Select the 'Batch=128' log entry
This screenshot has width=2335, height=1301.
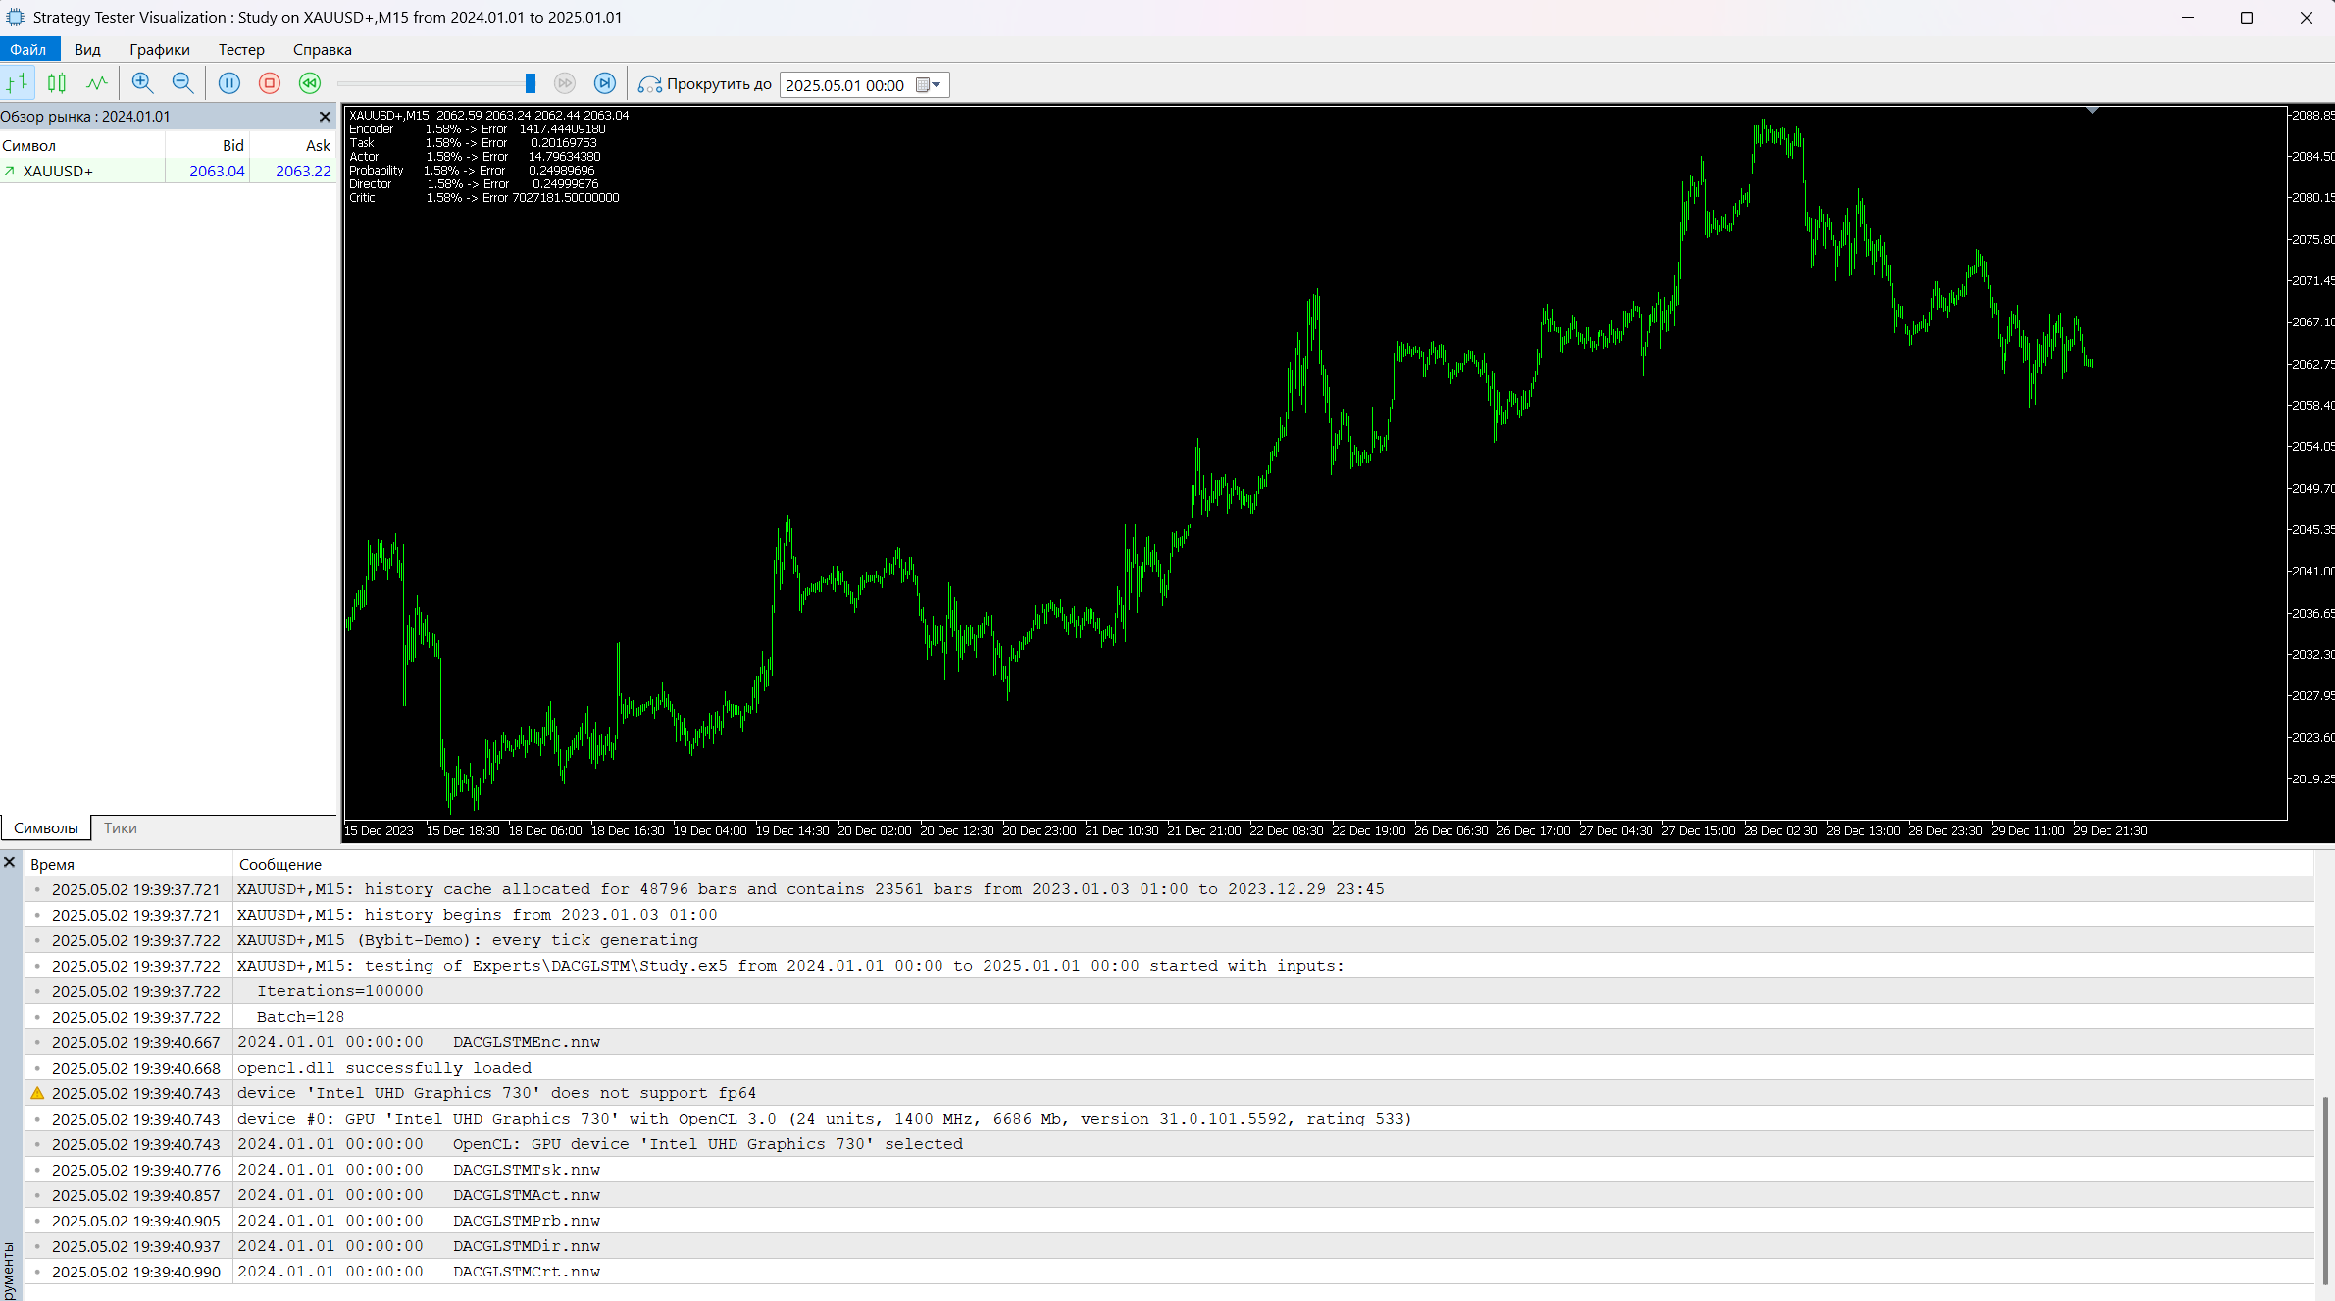pos(1169,1017)
